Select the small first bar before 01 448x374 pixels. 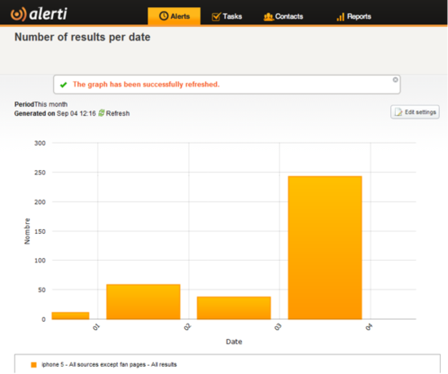pyautogui.click(x=70, y=315)
